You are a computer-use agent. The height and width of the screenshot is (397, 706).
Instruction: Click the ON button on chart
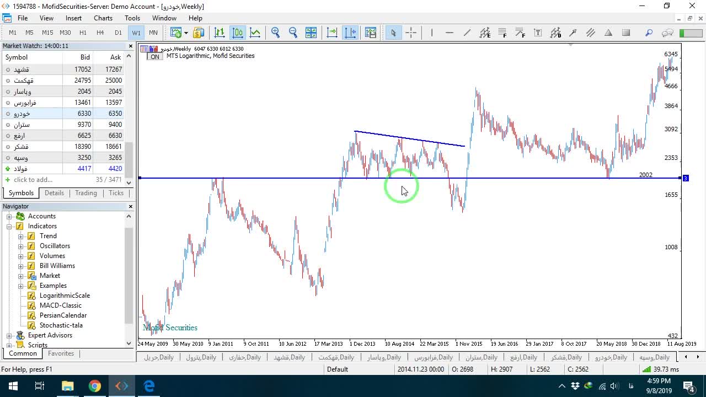point(155,57)
